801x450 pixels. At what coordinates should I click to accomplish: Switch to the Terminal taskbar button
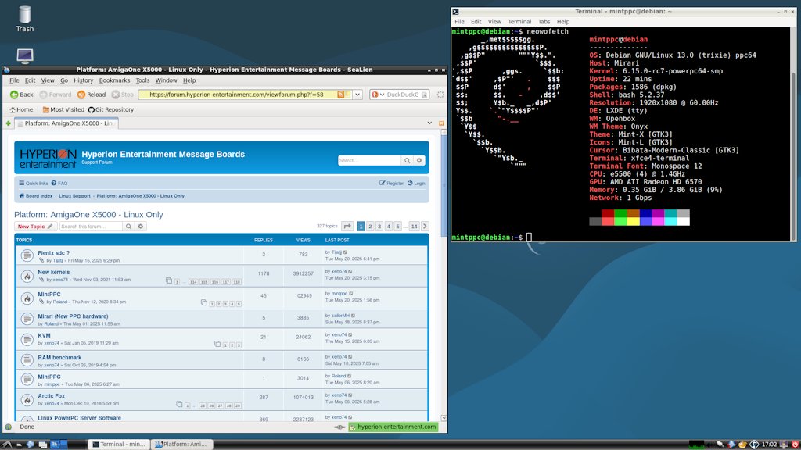click(x=119, y=445)
